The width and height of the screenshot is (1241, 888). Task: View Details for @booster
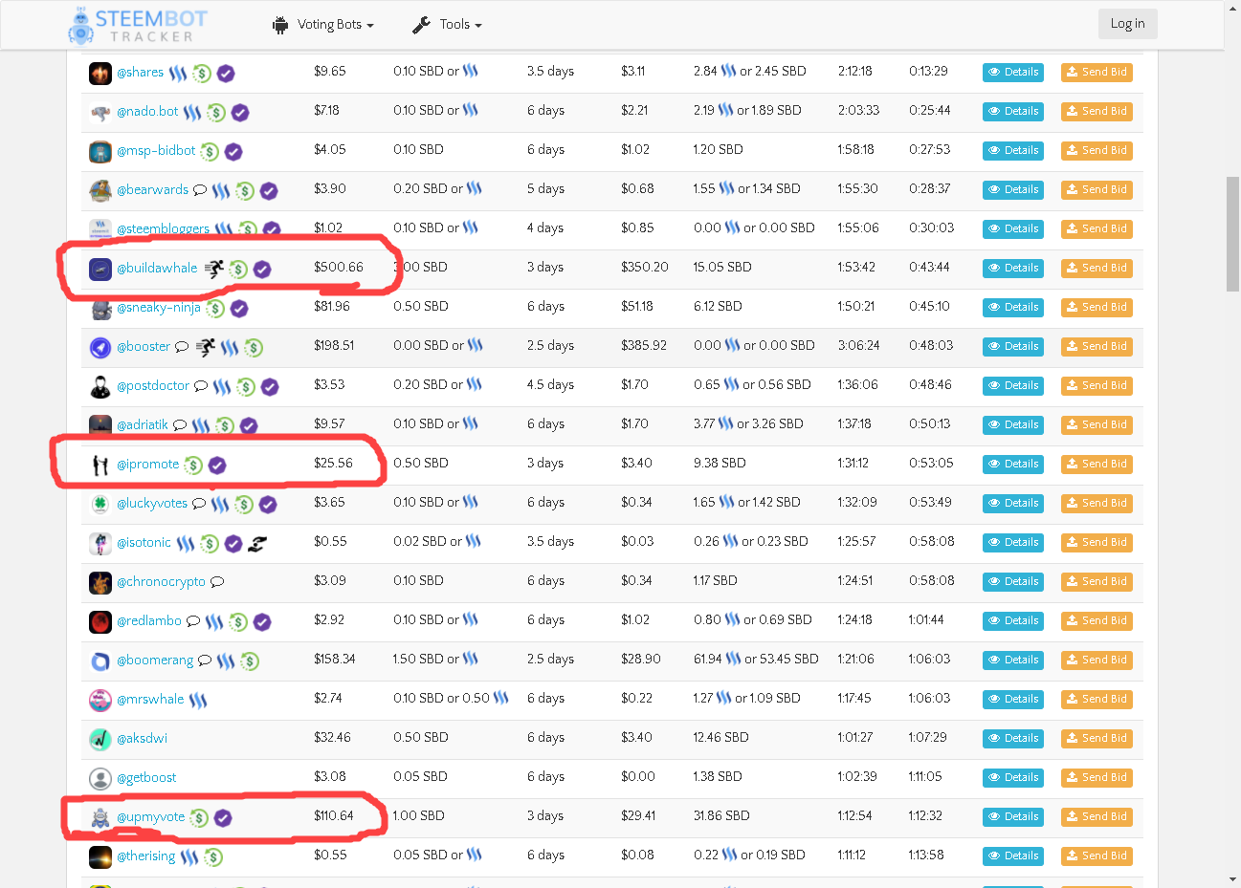tap(1013, 347)
